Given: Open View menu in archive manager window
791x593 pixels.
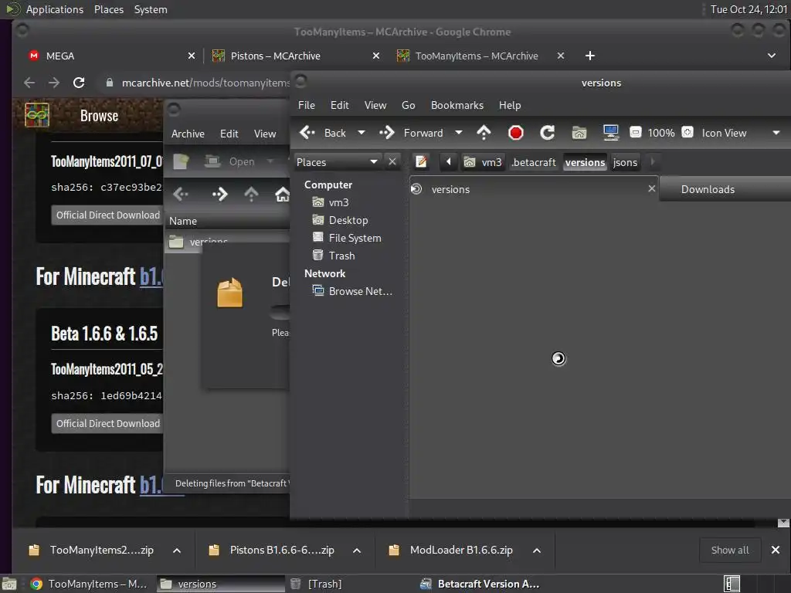Looking at the screenshot, I should (x=265, y=134).
